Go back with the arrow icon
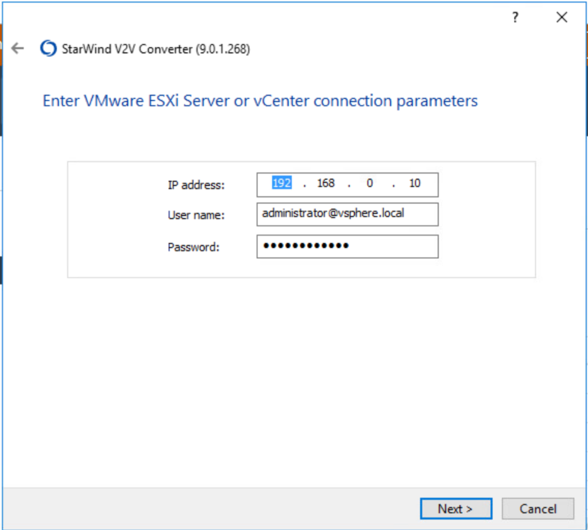588x530 pixels. click(18, 48)
